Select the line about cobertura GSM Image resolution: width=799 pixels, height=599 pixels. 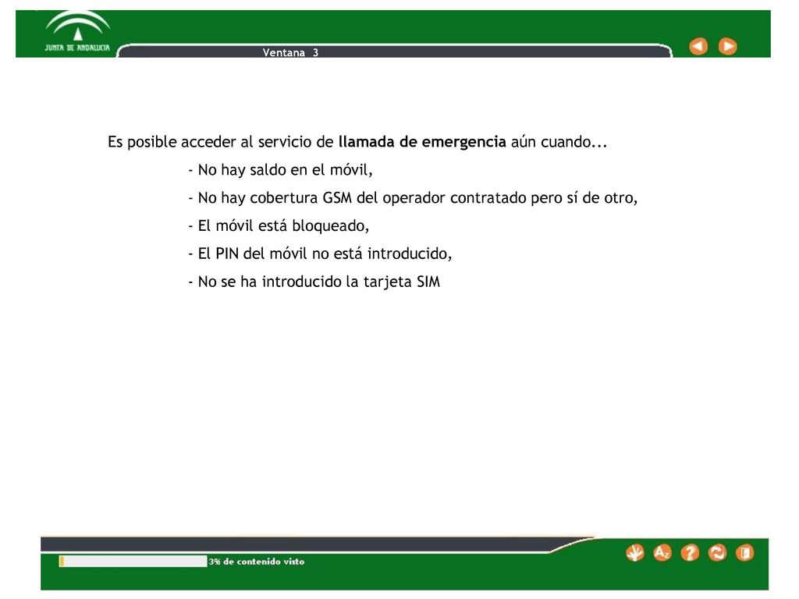[x=413, y=197]
